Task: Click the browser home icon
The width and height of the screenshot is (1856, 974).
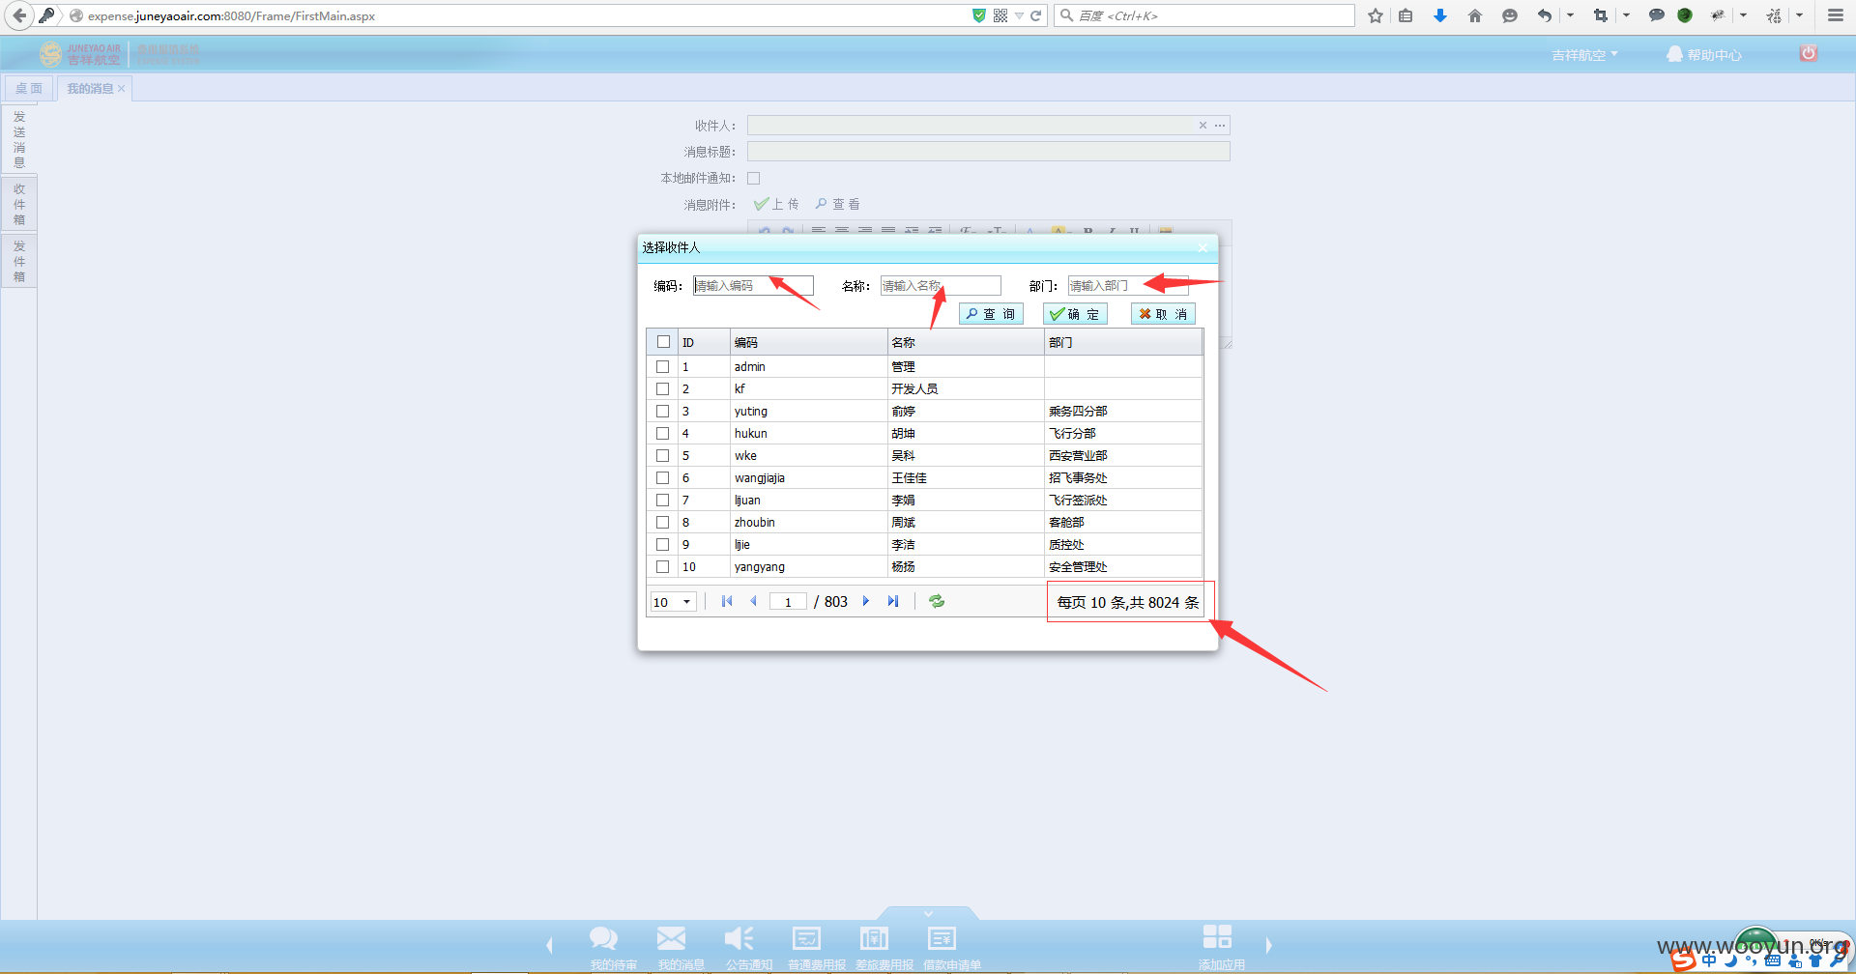Action: tap(1475, 15)
